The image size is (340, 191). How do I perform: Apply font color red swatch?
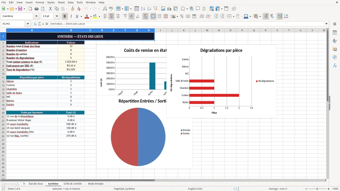click(86, 16)
